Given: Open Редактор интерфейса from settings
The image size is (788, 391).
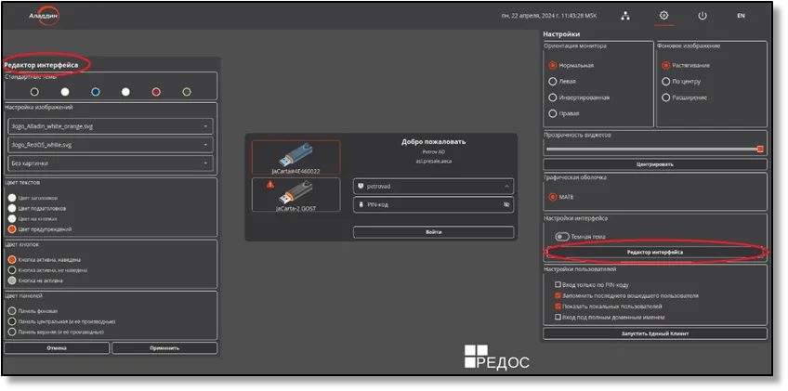Looking at the screenshot, I should click(655, 253).
